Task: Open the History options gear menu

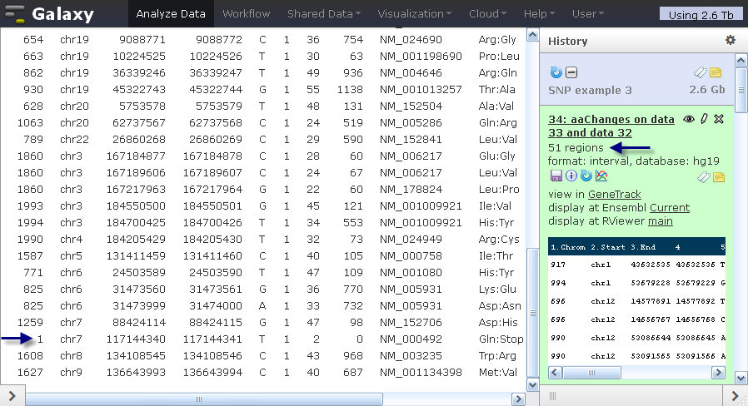Action: tap(731, 40)
